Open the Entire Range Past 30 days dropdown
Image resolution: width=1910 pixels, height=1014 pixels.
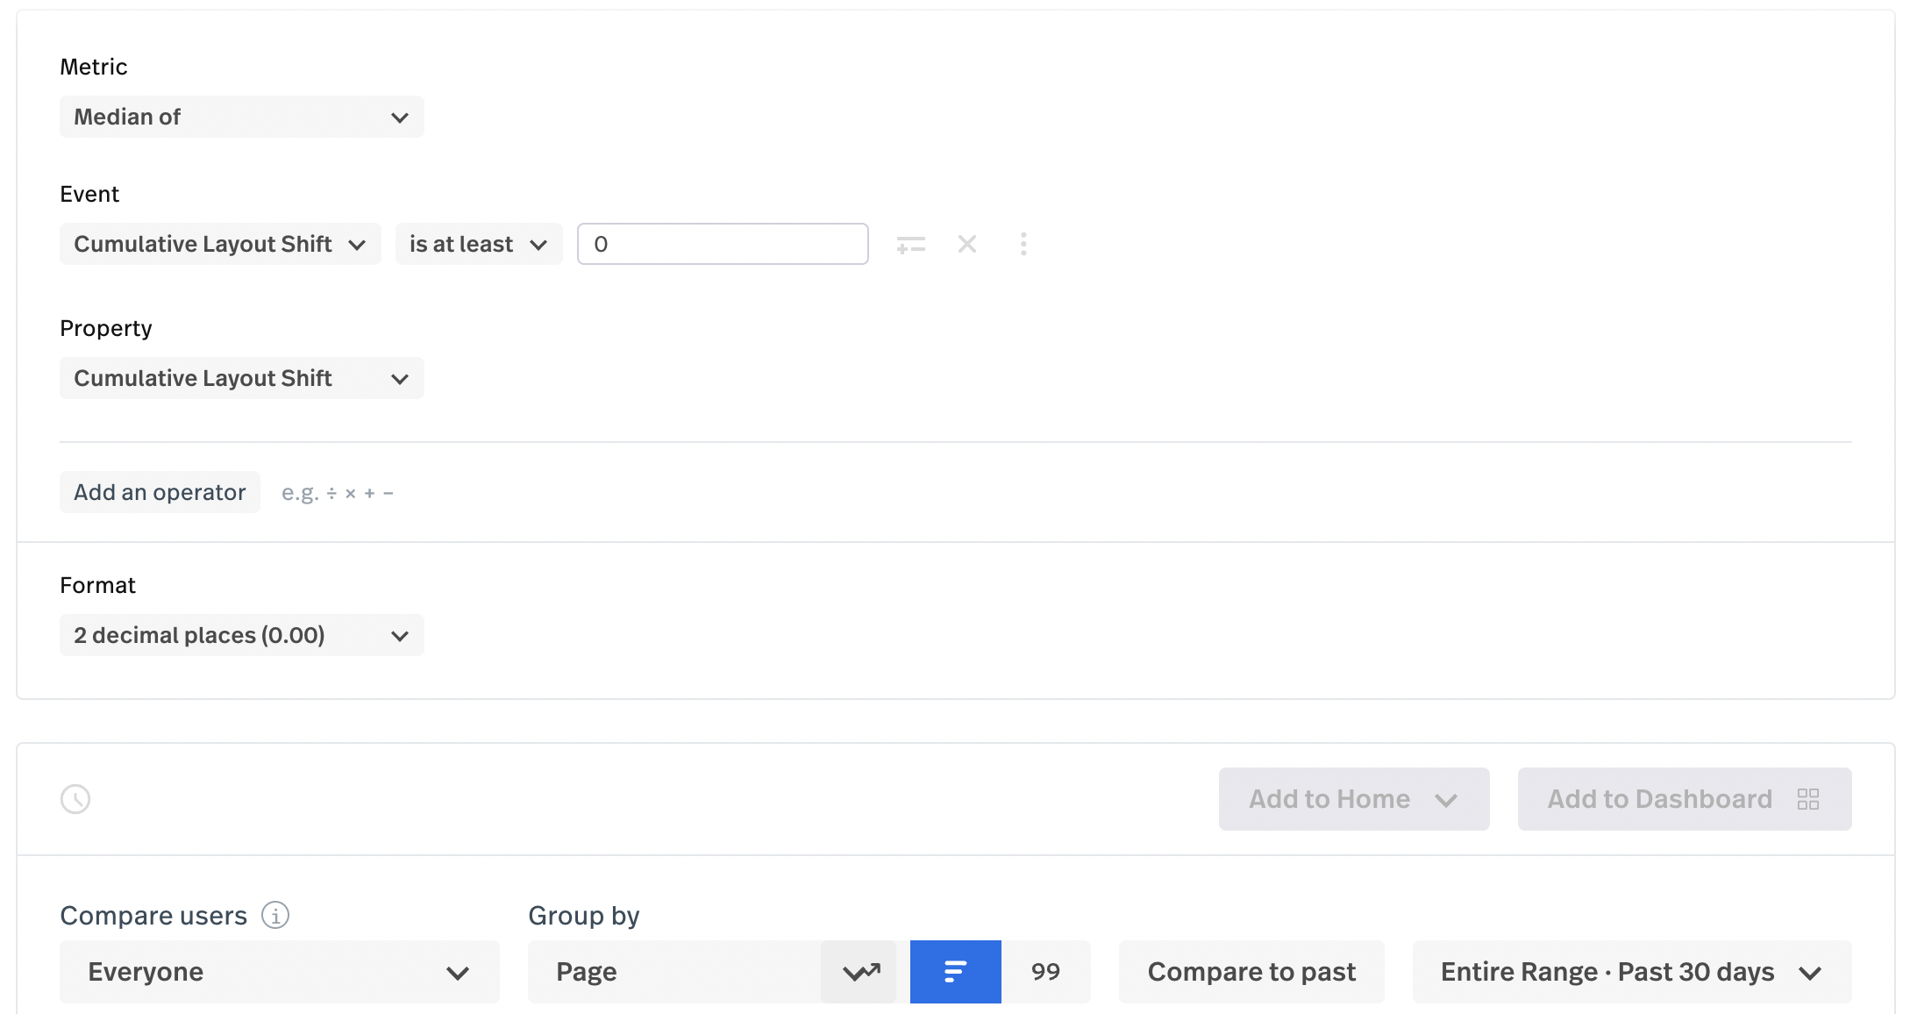[x=1631, y=972]
